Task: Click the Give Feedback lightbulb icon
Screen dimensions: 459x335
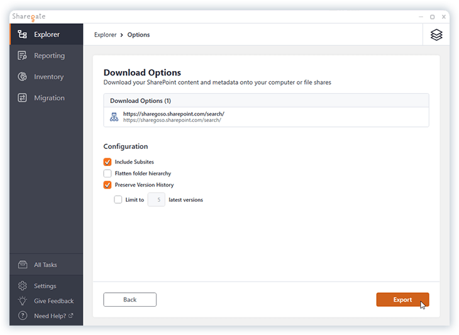Action: tap(23, 300)
